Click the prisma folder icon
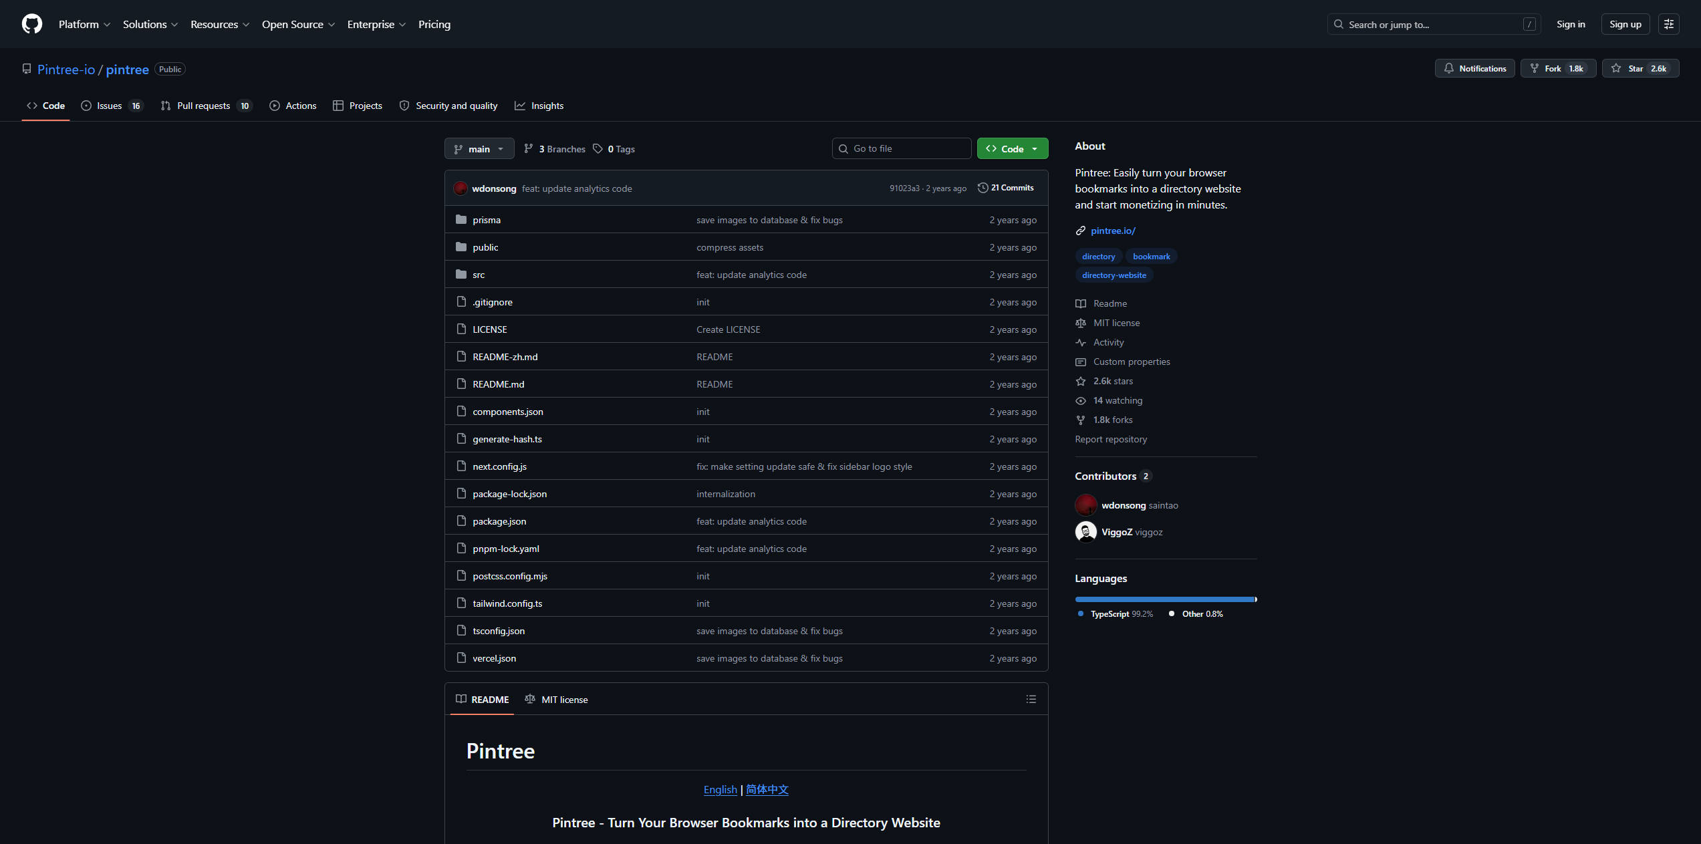1701x844 pixels. (461, 219)
